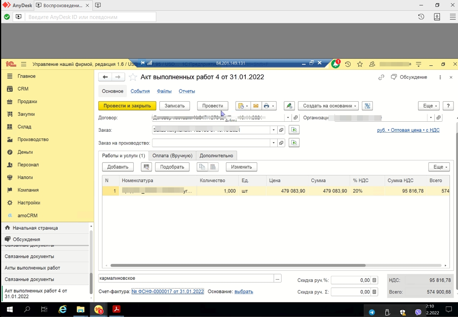Screen dimensions: 458x317
Task: Click the printer icon in the document toolbar
Action: coord(266,106)
